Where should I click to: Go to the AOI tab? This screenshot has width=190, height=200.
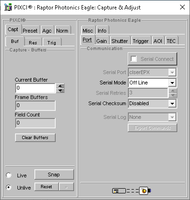tap(158, 41)
